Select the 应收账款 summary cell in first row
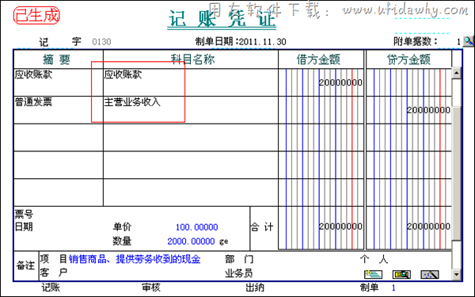The width and height of the screenshot is (475, 297). (x=58, y=82)
